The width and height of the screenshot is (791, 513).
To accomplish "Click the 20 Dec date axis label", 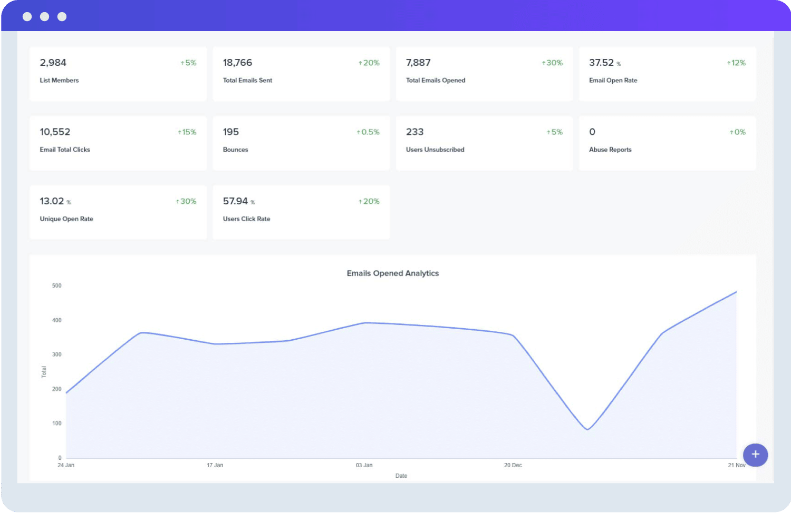I will 513,465.
